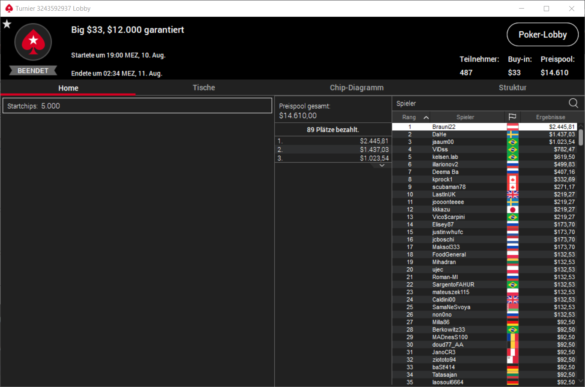585x387 pixels.
Task: Click the flag column header icon
Action: (x=512, y=117)
